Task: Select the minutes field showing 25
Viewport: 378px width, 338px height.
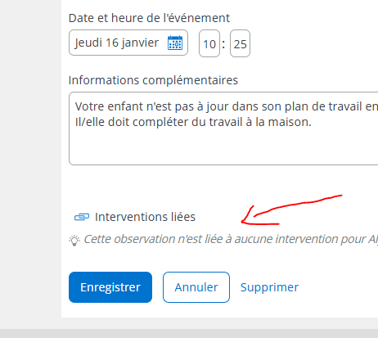Action: [x=240, y=43]
